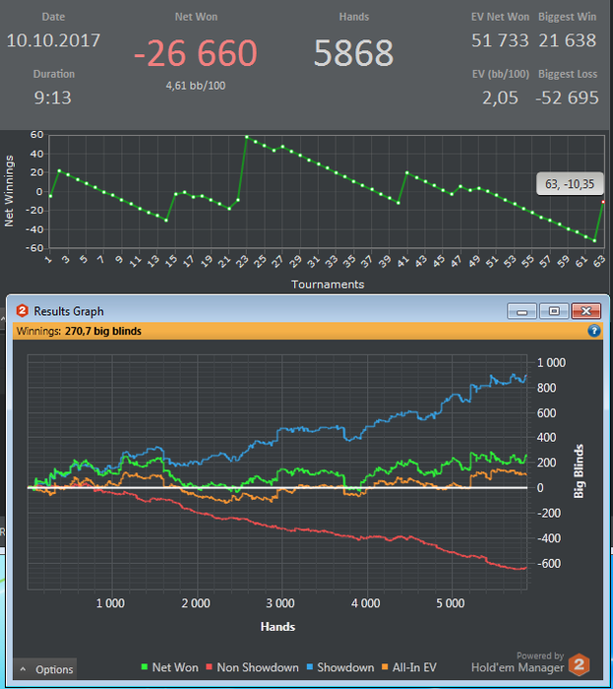This screenshot has width=613, height=689.
Task: Click the Powered by Hold'em Manager text
Action: [x=518, y=662]
